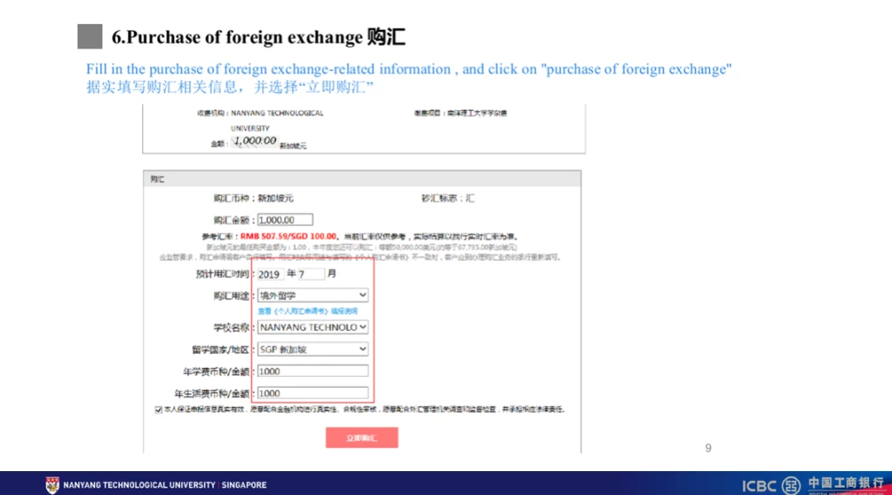Click the 购汇 section header bar
The width and height of the screenshot is (892, 495).
coord(362,179)
